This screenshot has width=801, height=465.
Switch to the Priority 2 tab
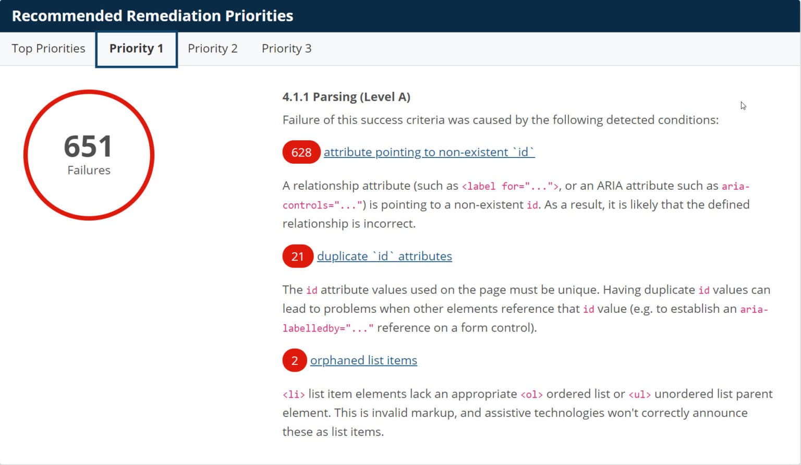(x=212, y=48)
